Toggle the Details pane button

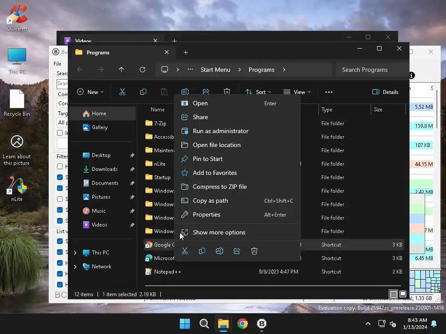(385, 92)
